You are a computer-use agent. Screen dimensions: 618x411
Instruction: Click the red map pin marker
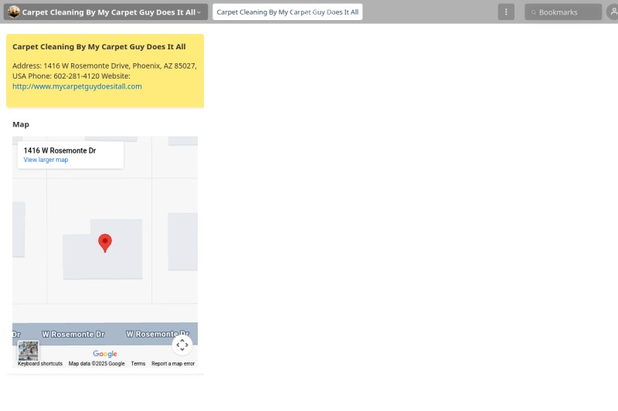click(x=105, y=243)
